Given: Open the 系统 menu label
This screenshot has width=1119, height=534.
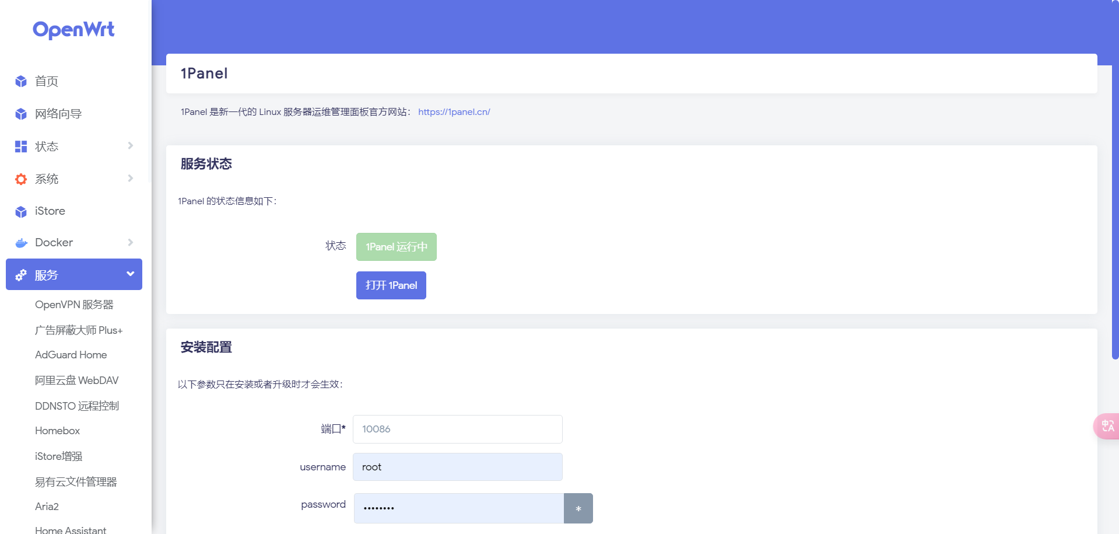Looking at the screenshot, I should click(47, 179).
